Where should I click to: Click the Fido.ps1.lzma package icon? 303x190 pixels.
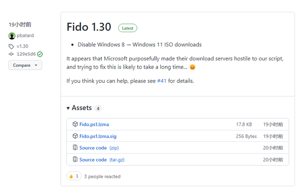click(75, 124)
